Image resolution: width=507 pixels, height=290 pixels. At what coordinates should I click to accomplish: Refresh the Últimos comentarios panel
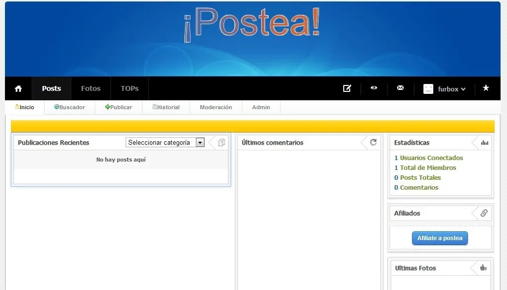click(373, 142)
